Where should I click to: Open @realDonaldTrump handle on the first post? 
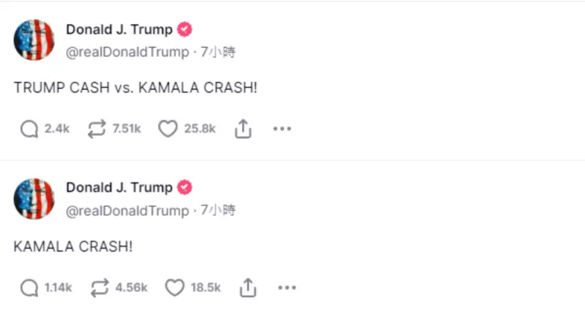click(127, 52)
